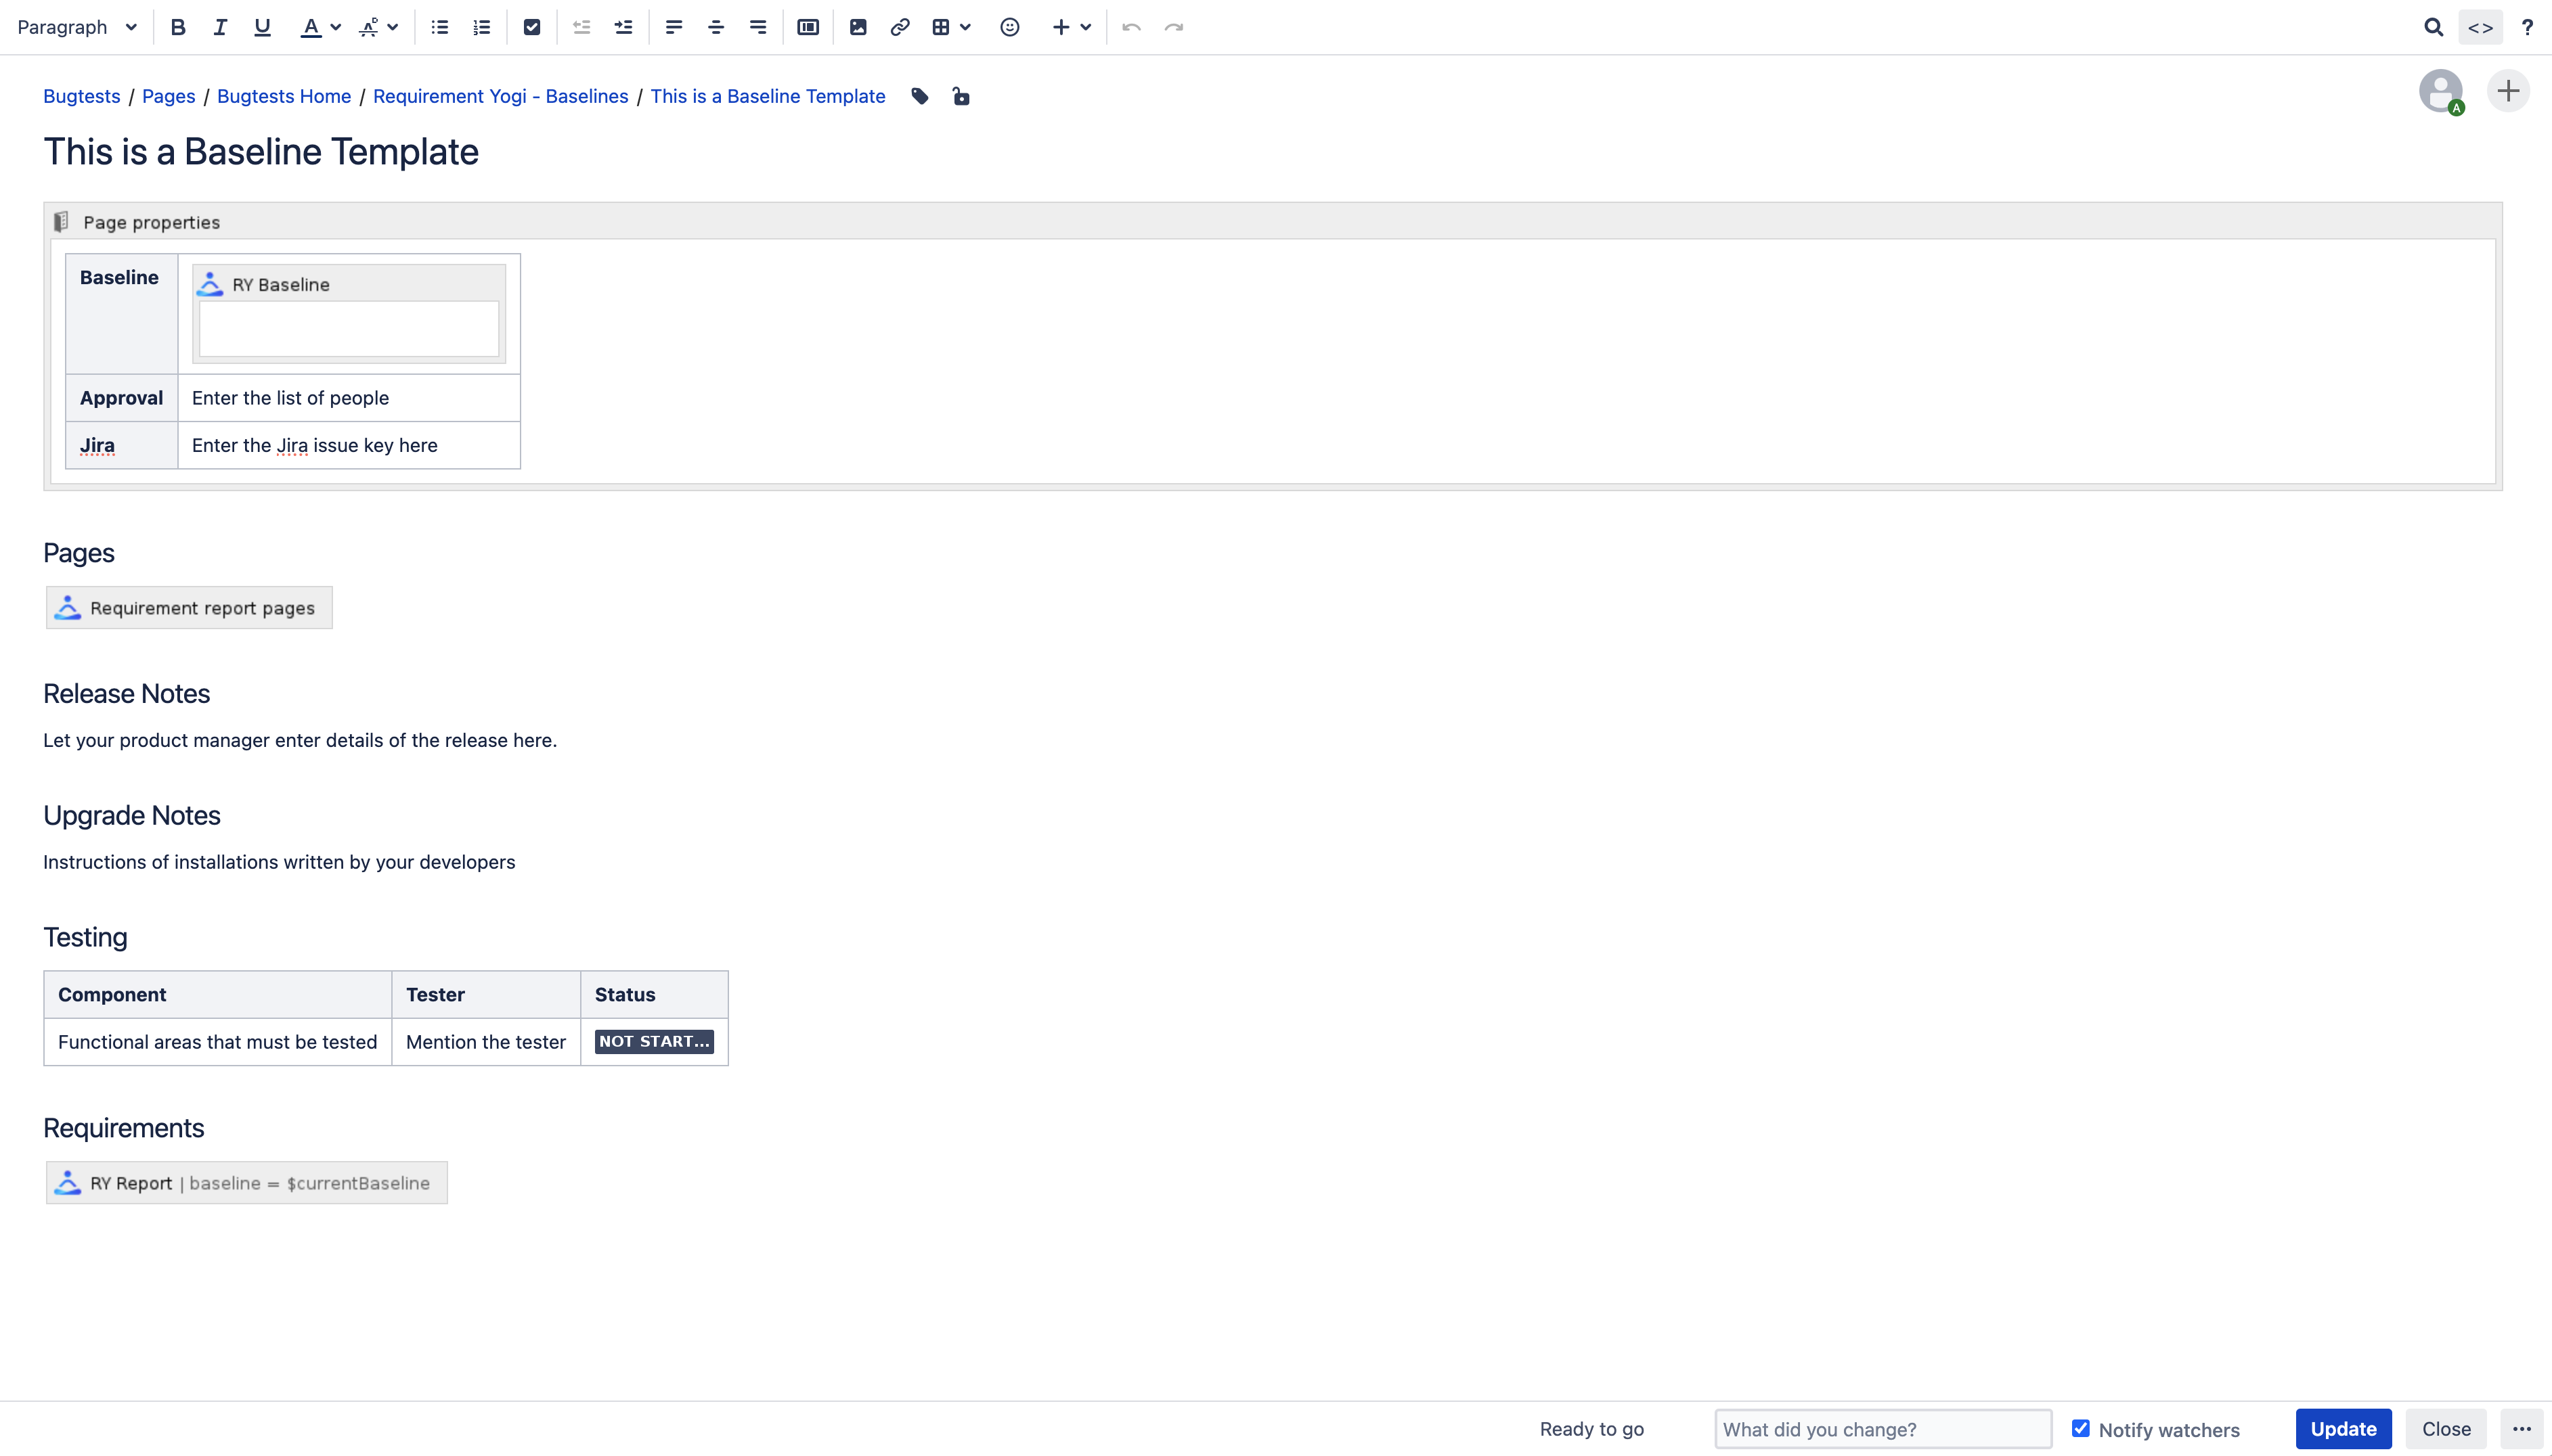Insert a link
Screen dimensions: 2552x1456
point(898,27)
